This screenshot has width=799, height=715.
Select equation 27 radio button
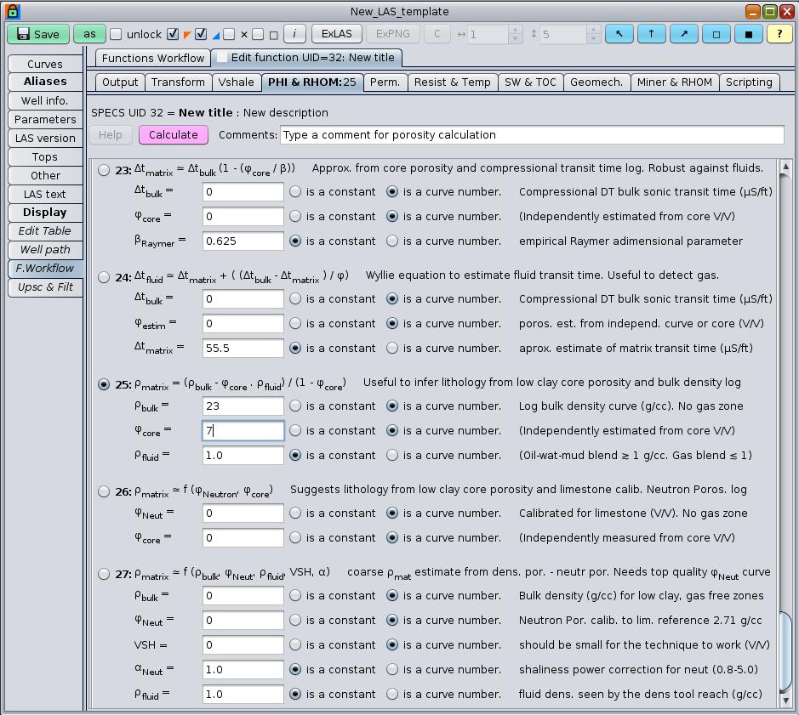pos(104,574)
